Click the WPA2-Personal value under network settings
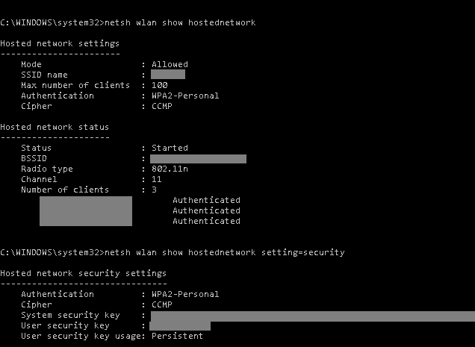Viewport: 475px width, 347px height. (185, 96)
